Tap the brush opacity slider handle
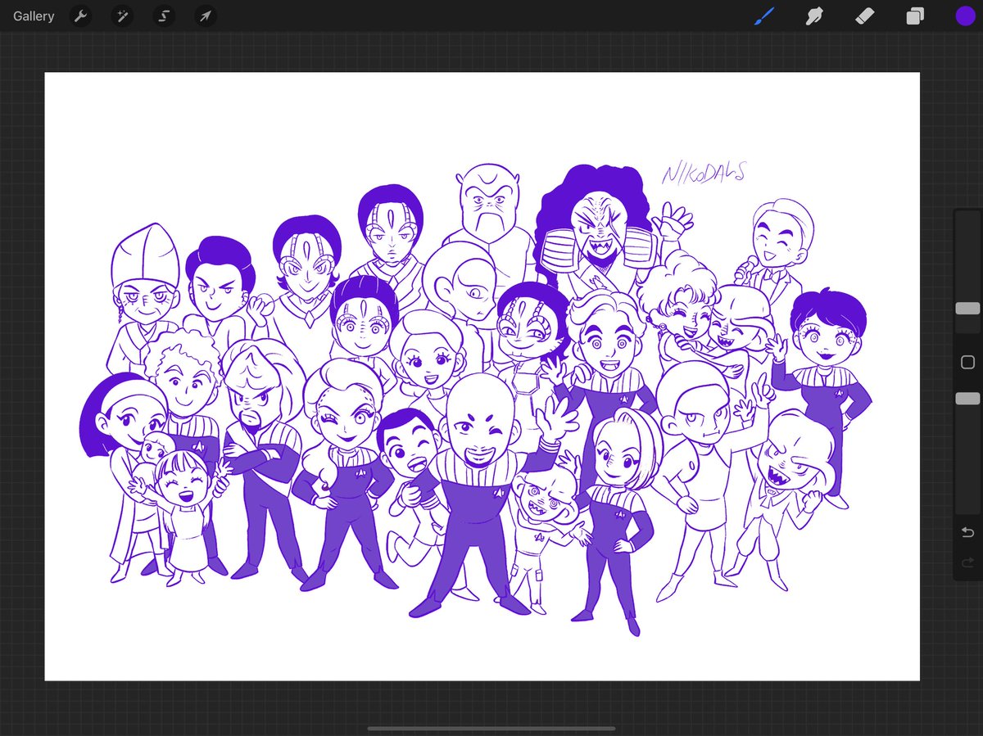The image size is (983, 736). coord(967,399)
